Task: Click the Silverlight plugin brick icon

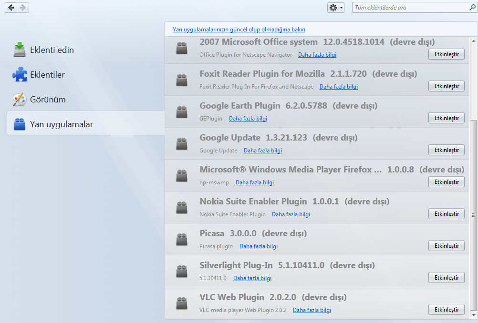Action: (182, 272)
